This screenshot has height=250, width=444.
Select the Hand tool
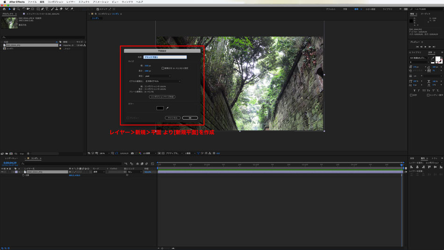pyautogui.click(x=14, y=9)
